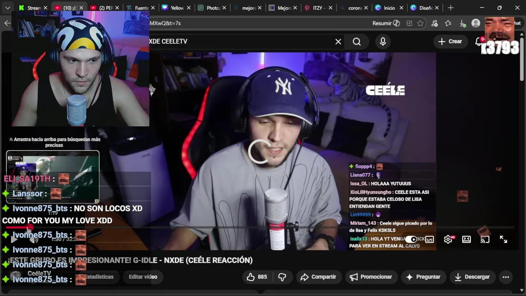Click the YouTube search magnifier button
This screenshot has width=526, height=296.
[x=357, y=42]
